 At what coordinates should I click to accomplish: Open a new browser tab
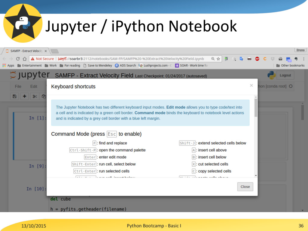click(55, 51)
